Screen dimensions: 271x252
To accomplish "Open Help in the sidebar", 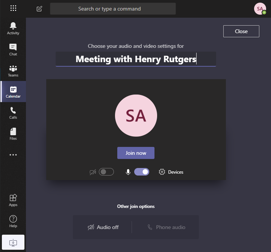I will pyautogui.click(x=13, y=221).
